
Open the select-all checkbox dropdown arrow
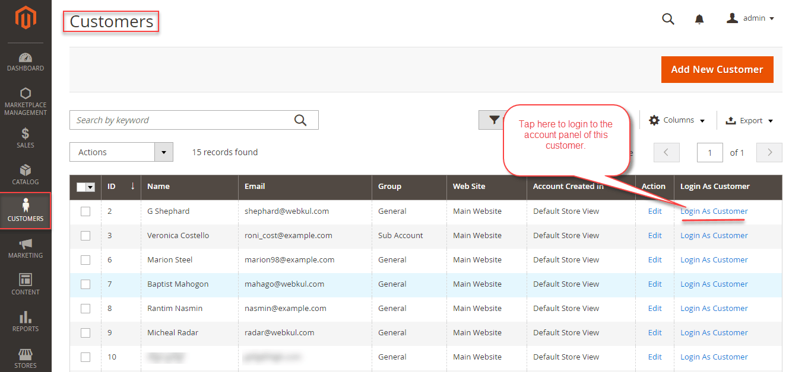pos(90,187)
